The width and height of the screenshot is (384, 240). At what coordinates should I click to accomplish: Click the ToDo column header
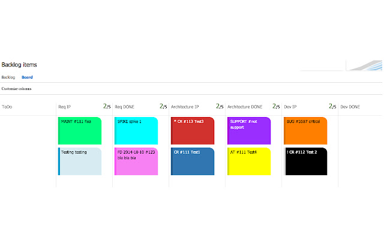7,107
